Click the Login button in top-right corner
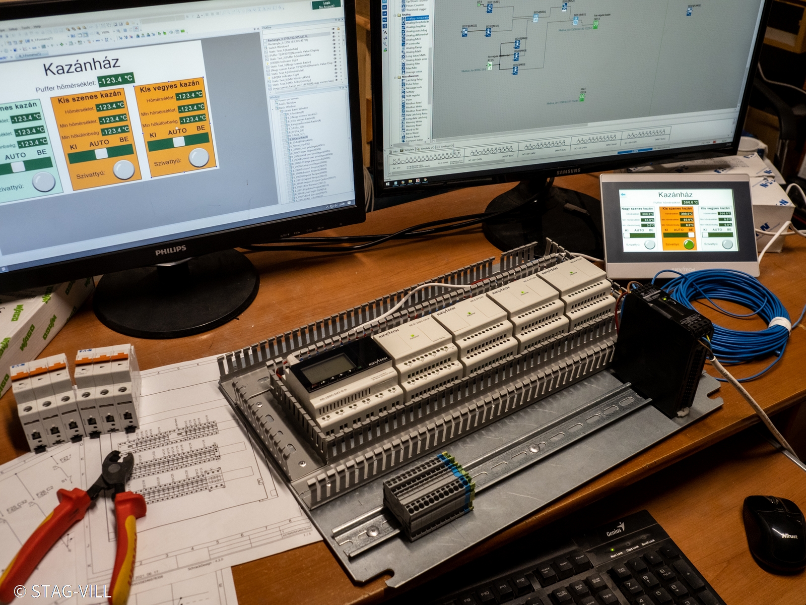 click(x=327, y=4)
